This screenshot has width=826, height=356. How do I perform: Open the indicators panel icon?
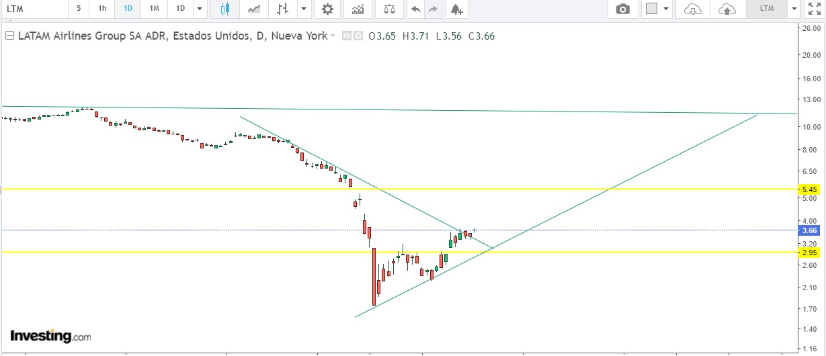click(x=358, y=9)
